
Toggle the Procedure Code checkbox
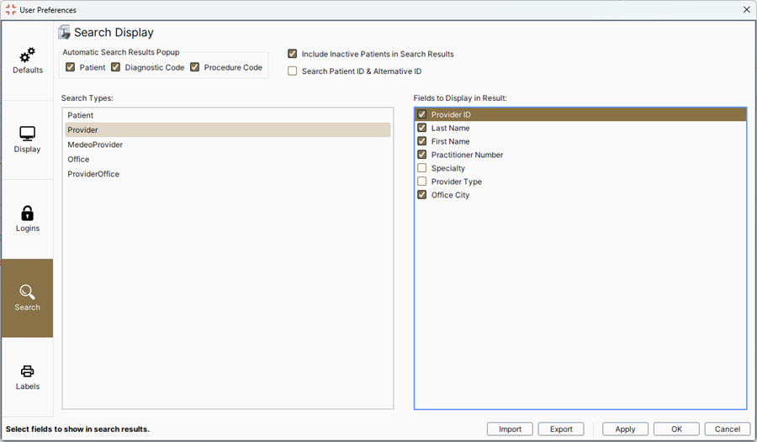(195, 67)
